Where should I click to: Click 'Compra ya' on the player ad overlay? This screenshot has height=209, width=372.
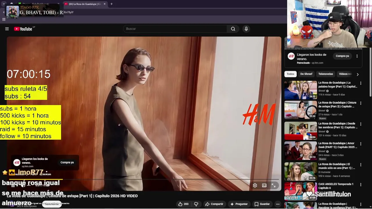tap(67, 163)
